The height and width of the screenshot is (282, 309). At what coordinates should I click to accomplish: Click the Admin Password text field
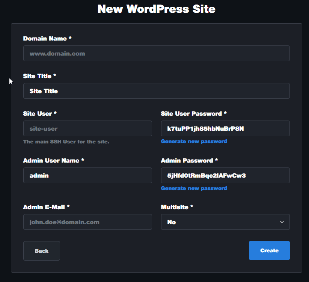coord(225,175)
